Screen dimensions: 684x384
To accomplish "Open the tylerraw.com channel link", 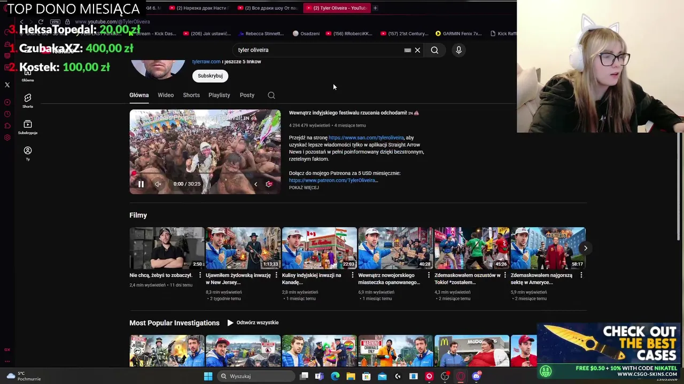I will (206, 61).
